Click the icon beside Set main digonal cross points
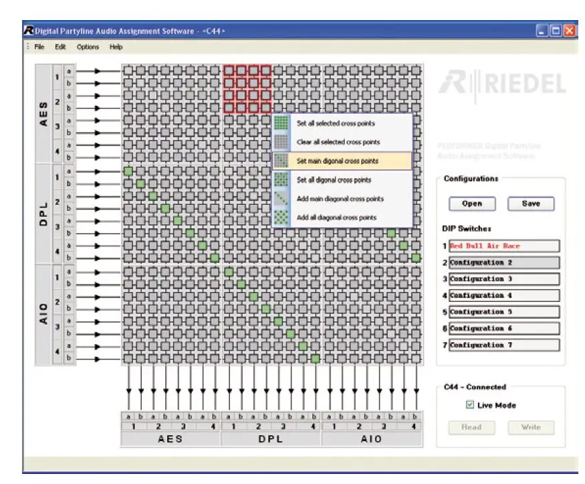Screen dimensions: 585x484 point(281,161)
